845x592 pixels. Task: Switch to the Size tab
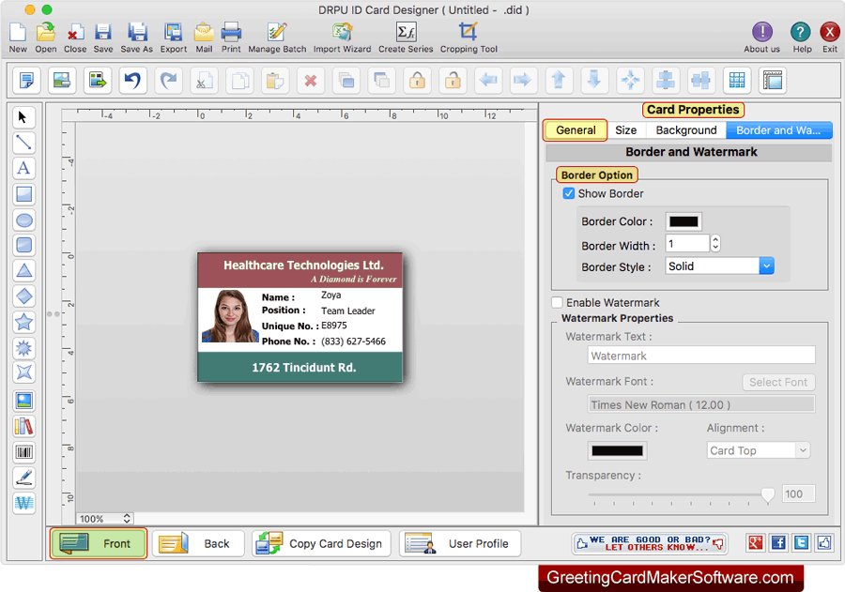[626, 129]
